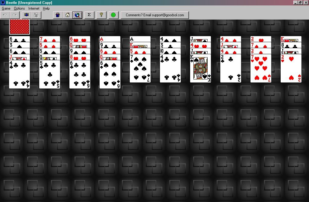Pick the 2 of Hearts card

pyautogui.click(x=291, y=69)
